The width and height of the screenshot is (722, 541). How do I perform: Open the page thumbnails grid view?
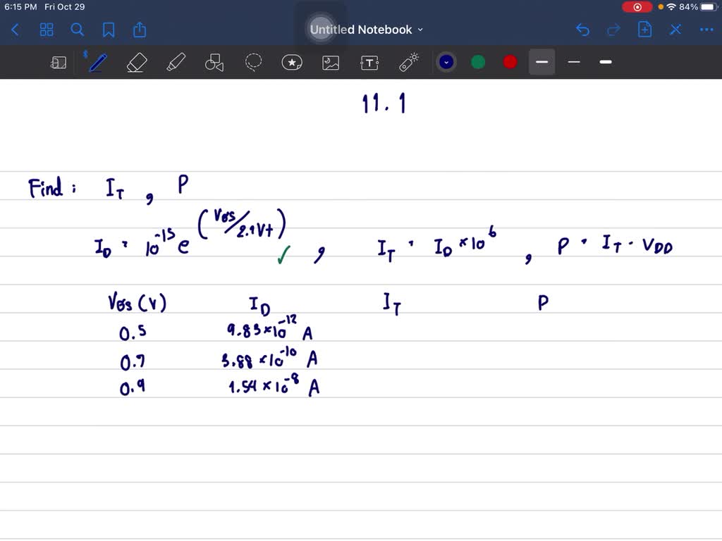click(47, 30)
